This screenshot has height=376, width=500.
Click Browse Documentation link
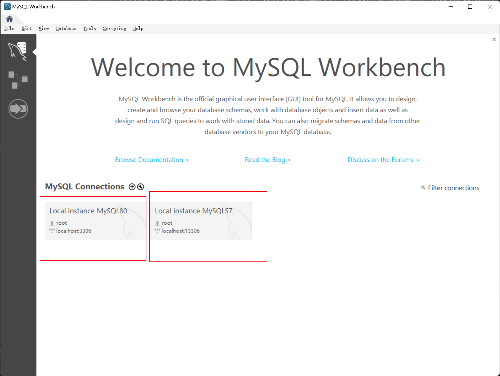[x=151, y=160]
